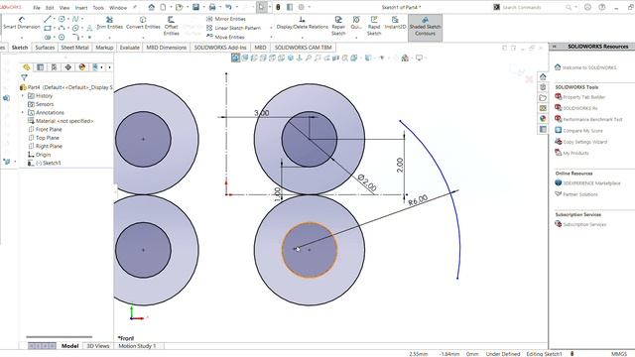This screenshot has height=357, width=635.
Task: Switch to Sheet Metal tab
Action: click(74, 48)
